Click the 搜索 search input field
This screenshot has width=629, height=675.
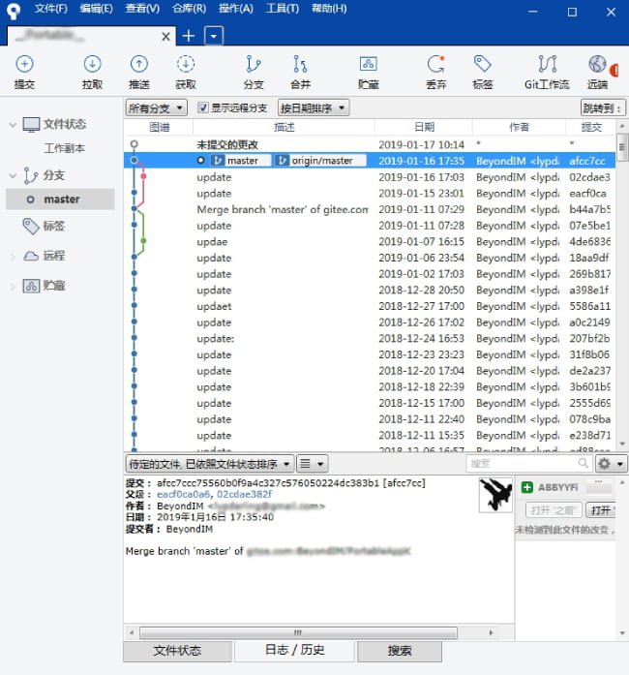(521, 464)
